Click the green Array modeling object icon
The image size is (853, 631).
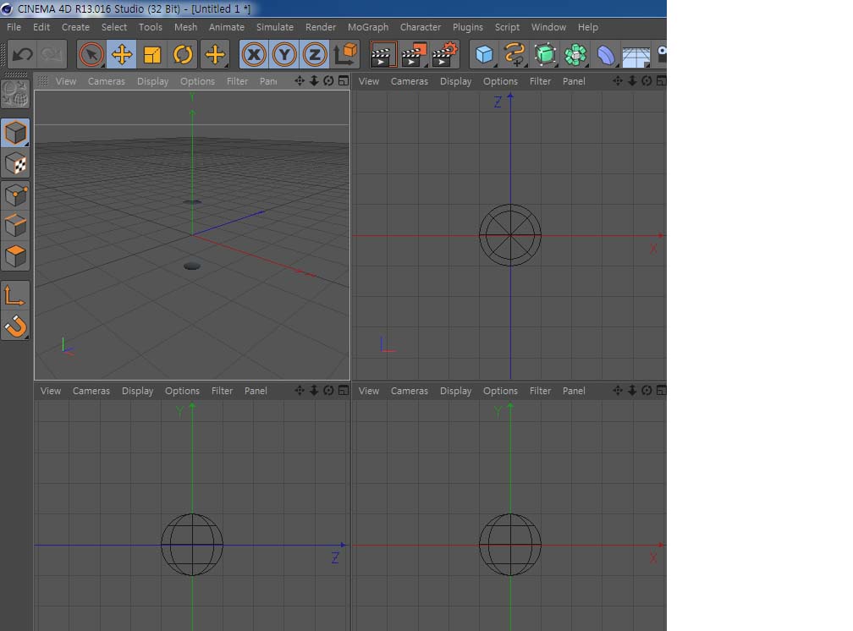575,54
